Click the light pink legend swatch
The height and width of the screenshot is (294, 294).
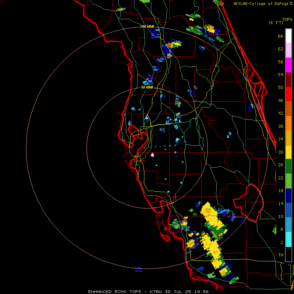coord(288,50)
